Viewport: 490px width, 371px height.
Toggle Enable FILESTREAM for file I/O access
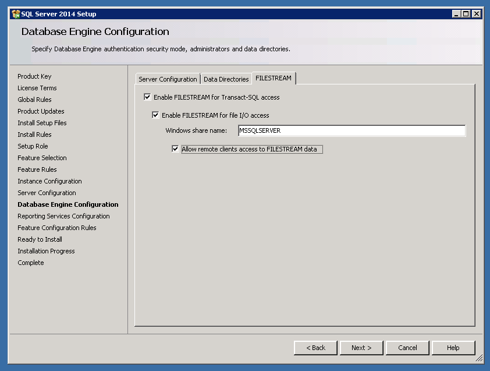pos(155,115)
